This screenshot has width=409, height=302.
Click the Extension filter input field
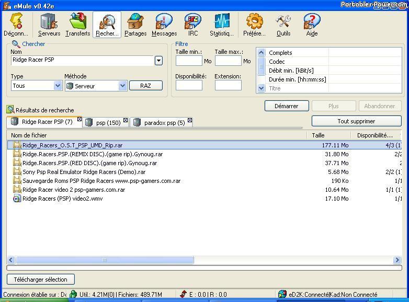pyautogui.click(x=228, y=85)
